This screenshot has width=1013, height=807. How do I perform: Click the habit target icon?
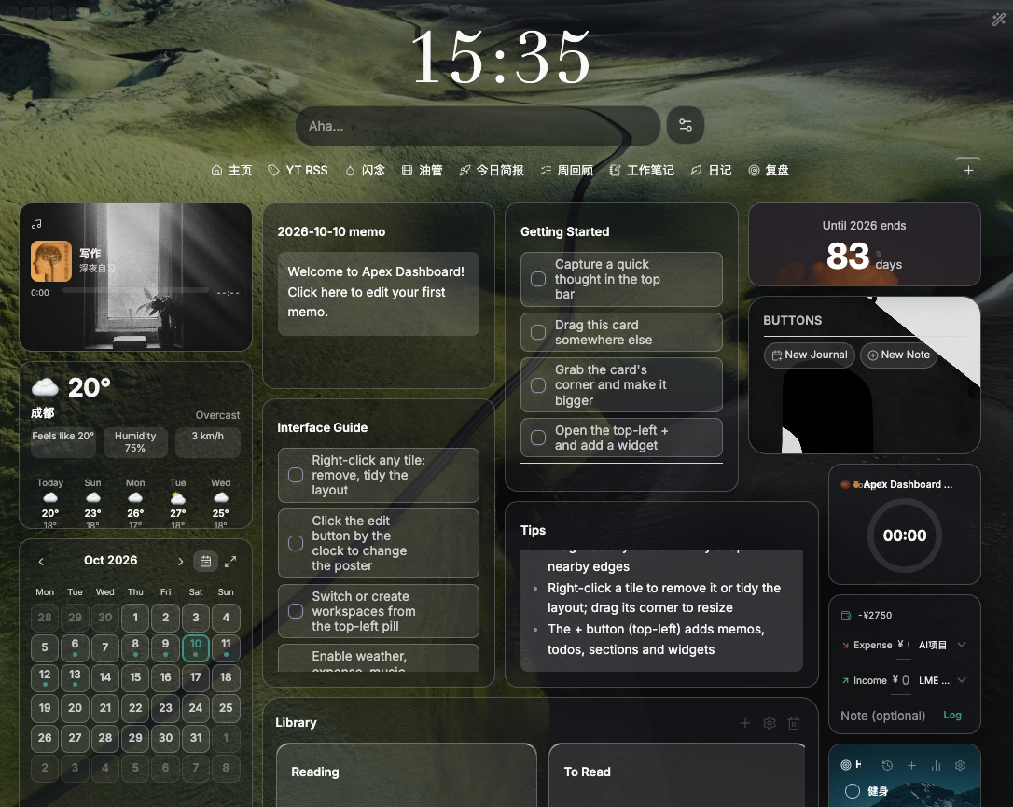(x=846, y=765)
